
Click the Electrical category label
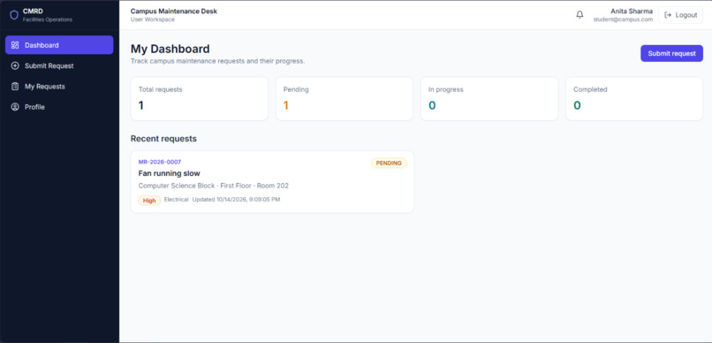click(176, 200)
